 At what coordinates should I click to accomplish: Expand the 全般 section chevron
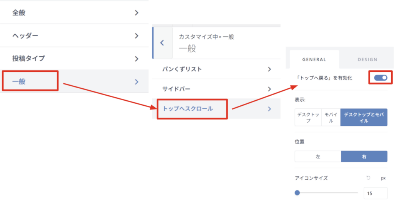tap(137, 13)
